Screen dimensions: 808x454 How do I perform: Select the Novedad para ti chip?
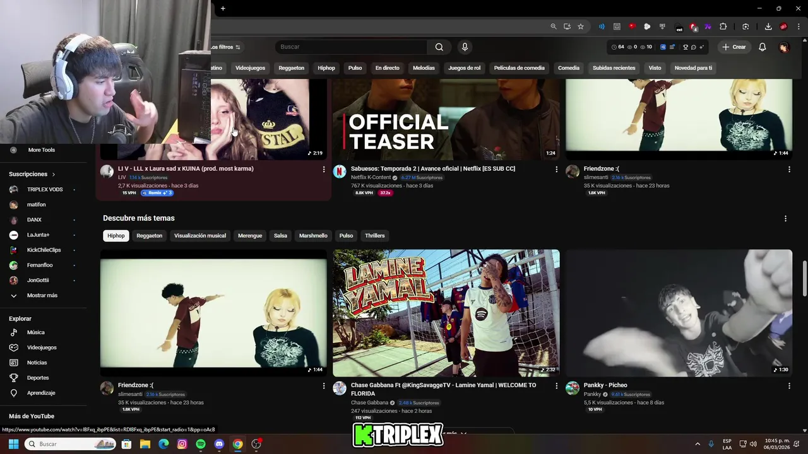[693, 67]
